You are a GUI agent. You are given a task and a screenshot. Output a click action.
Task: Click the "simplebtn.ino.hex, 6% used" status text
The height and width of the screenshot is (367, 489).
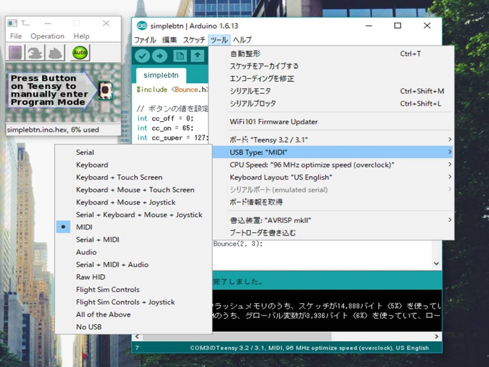(x=53, y=130)
